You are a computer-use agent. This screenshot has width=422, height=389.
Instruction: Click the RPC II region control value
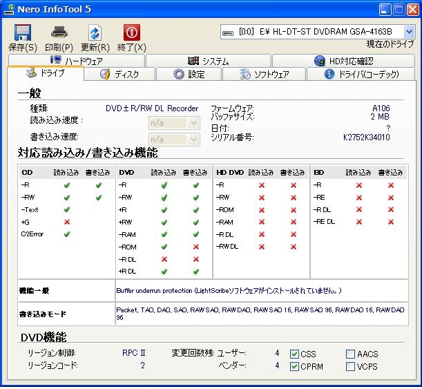pyautogui.click(x=134, y=352)
